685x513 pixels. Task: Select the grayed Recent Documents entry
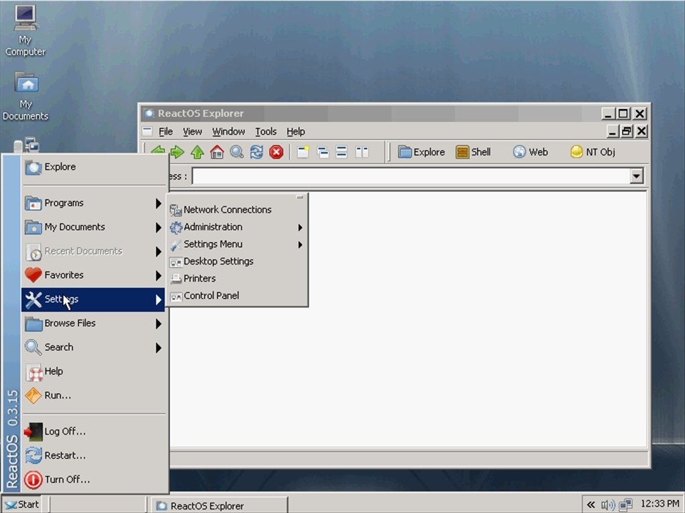93,251
